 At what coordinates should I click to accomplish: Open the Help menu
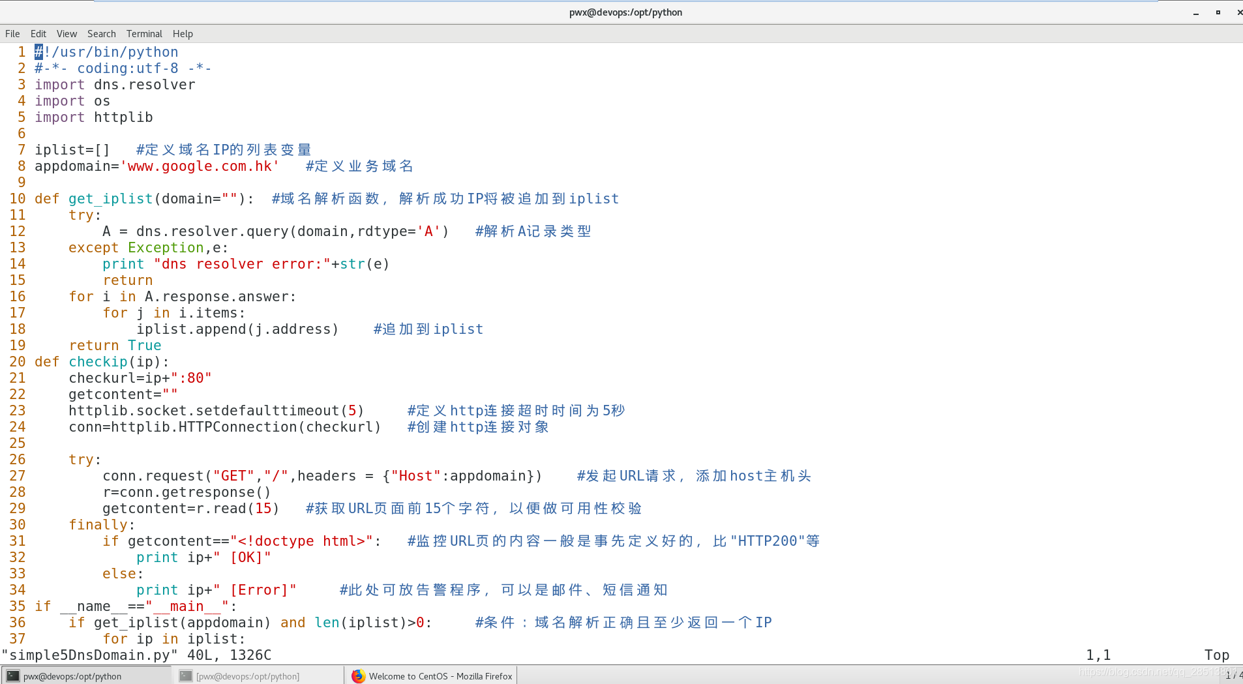tap(183, 34)
